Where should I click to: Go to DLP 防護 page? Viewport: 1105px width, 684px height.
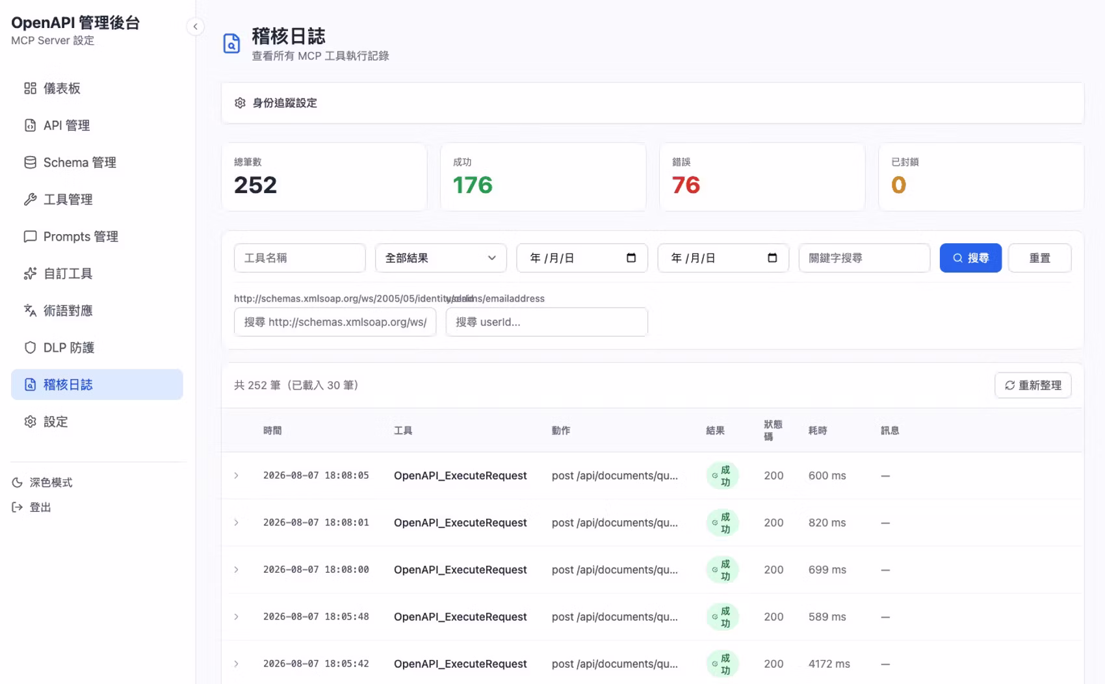97,348
